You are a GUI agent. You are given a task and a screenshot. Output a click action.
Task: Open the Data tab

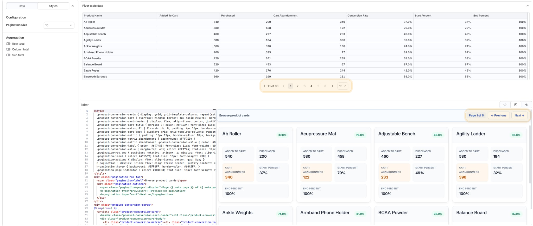point(22,6)
